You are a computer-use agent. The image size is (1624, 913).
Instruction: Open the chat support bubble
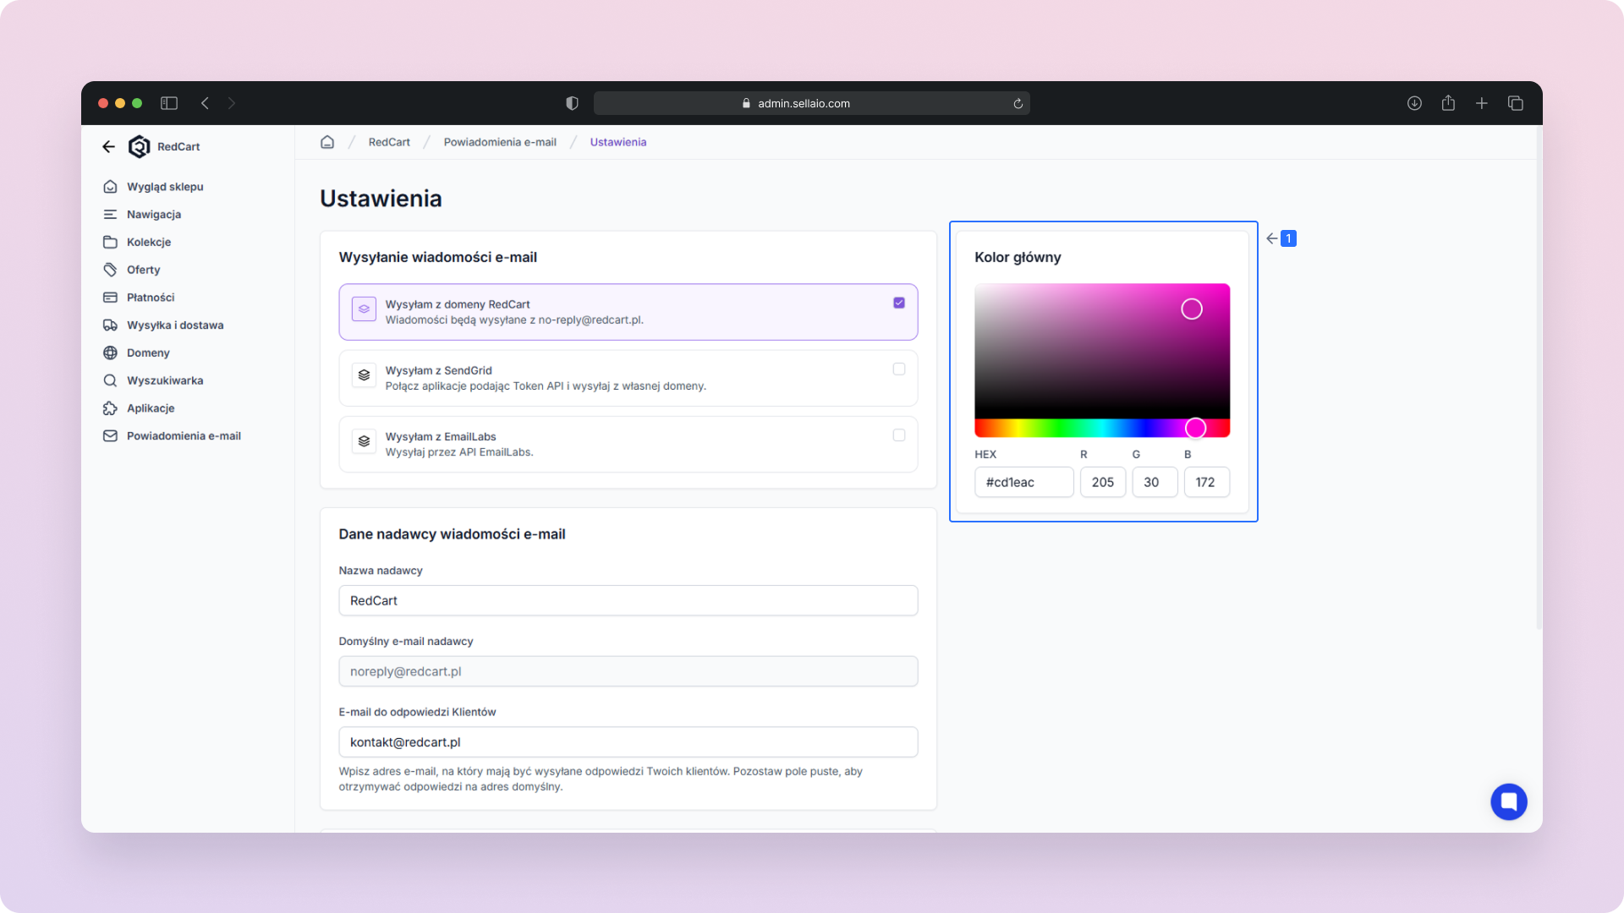[x=1508, y=801]
